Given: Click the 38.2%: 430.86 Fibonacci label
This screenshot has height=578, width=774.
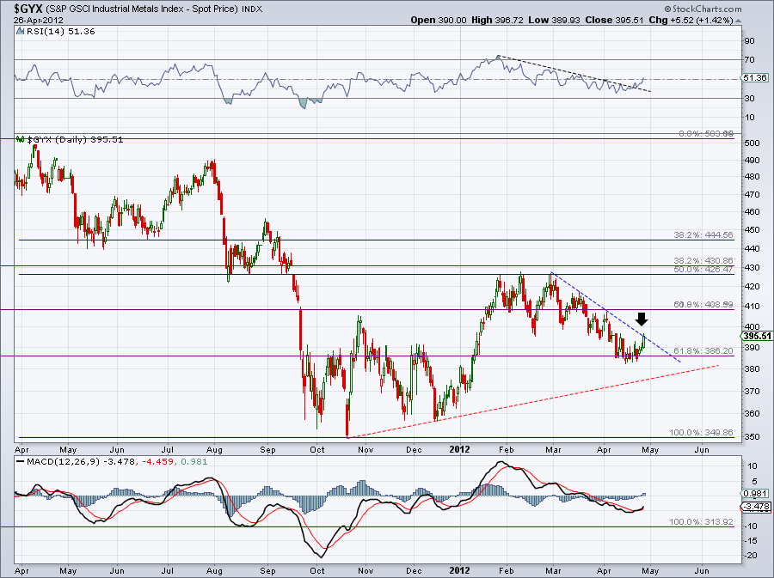Looking at the screenshot, I should [703, 261].
